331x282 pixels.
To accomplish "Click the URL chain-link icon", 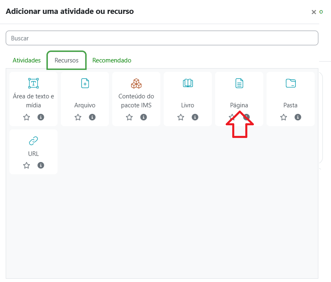I will pyautogui.click(x=33, y=141).
